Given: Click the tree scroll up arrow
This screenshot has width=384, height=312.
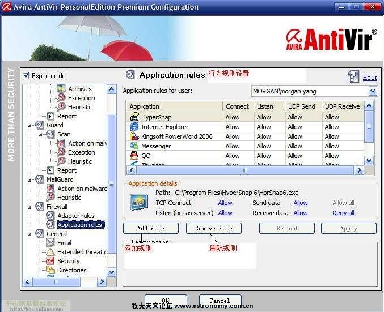Looking at the screenshot, I should coord(111,89).
